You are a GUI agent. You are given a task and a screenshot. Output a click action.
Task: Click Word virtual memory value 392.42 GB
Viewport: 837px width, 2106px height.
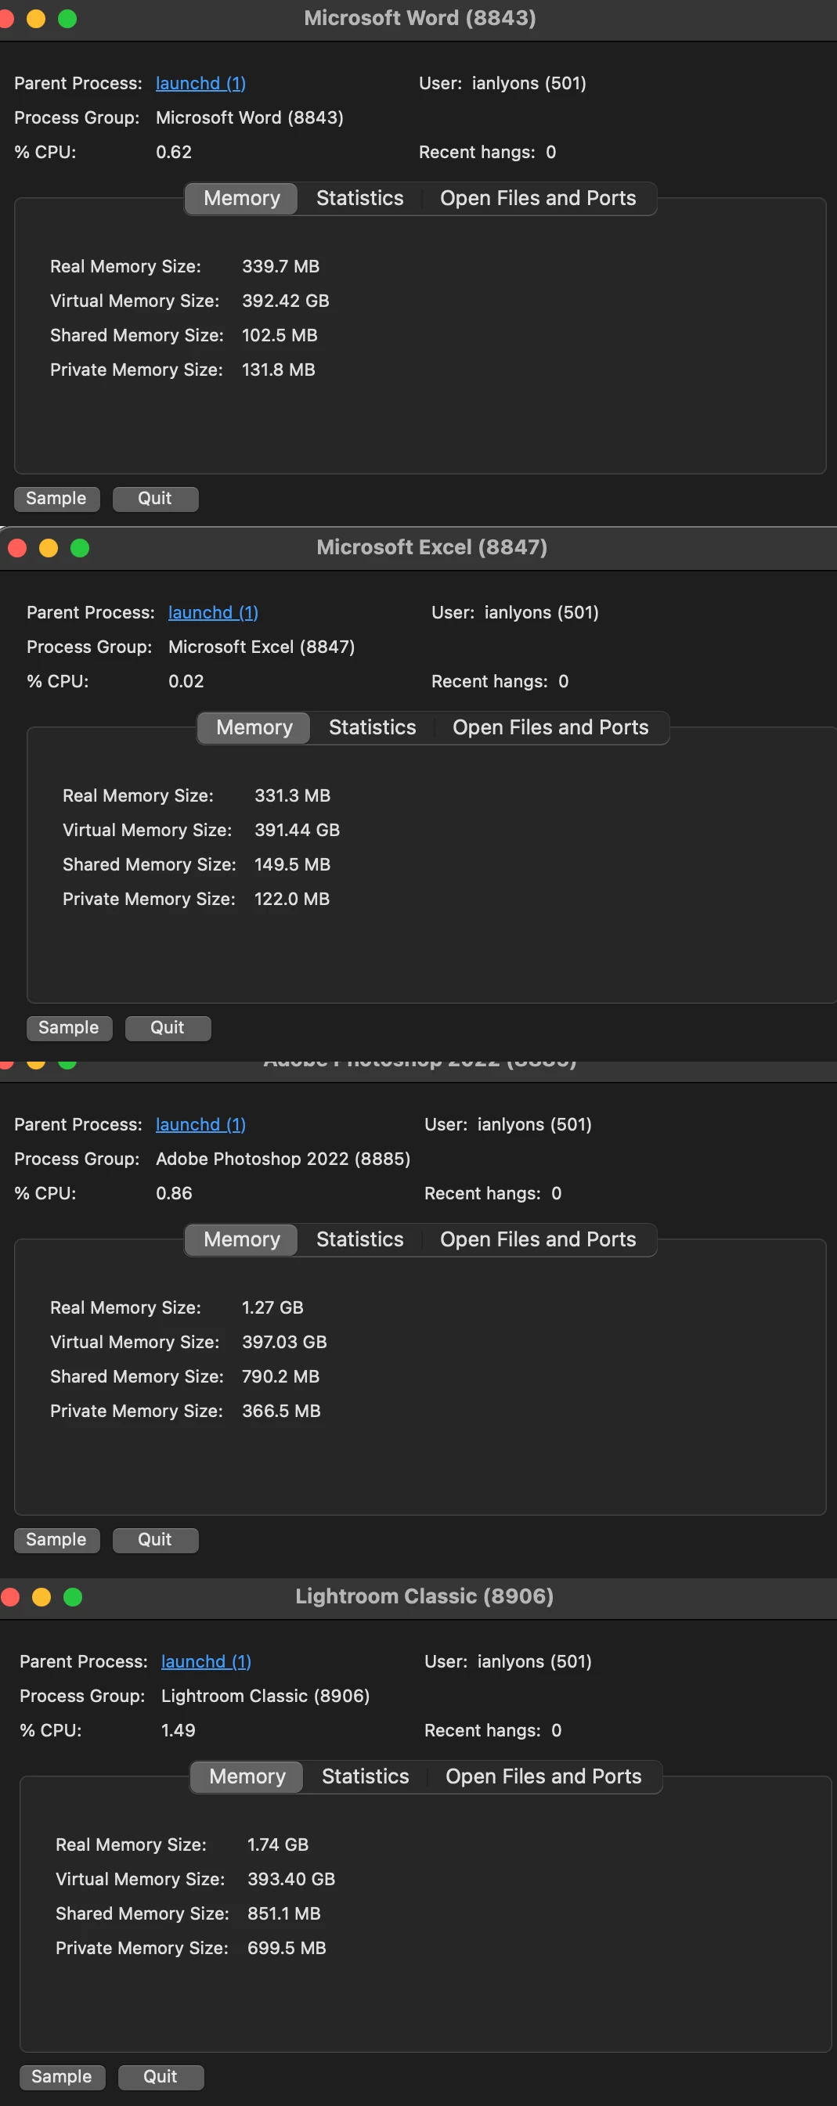tap(285, 301)
